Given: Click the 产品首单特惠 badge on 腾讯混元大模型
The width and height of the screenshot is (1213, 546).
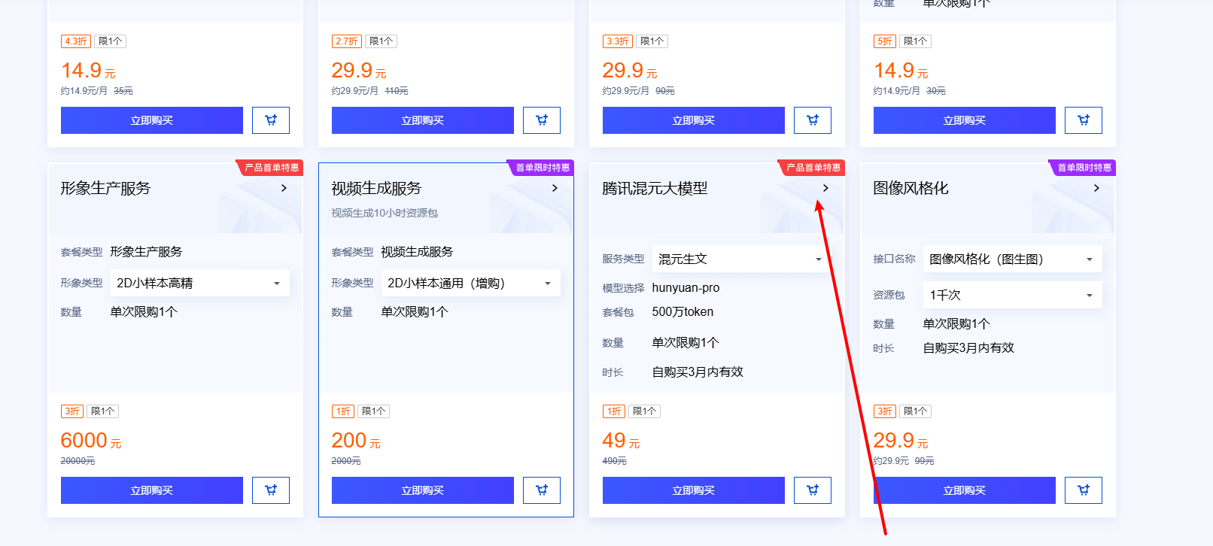Looking at the screenshot, I should (x=813, y=168).
